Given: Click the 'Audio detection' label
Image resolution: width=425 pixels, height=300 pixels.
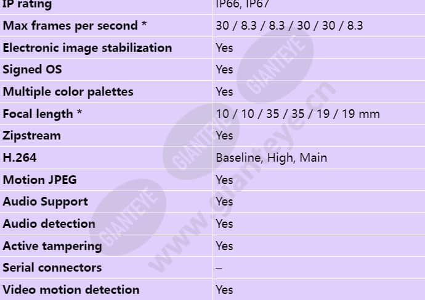Looking at the screenshot, I should (49, 224).
